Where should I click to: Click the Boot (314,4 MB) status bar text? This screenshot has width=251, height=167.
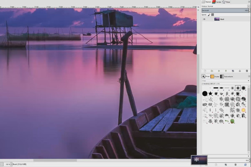click(20, 164)
